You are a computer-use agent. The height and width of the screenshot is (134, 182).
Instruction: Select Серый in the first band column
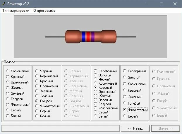pyautogui.click(x=13, y=110)
